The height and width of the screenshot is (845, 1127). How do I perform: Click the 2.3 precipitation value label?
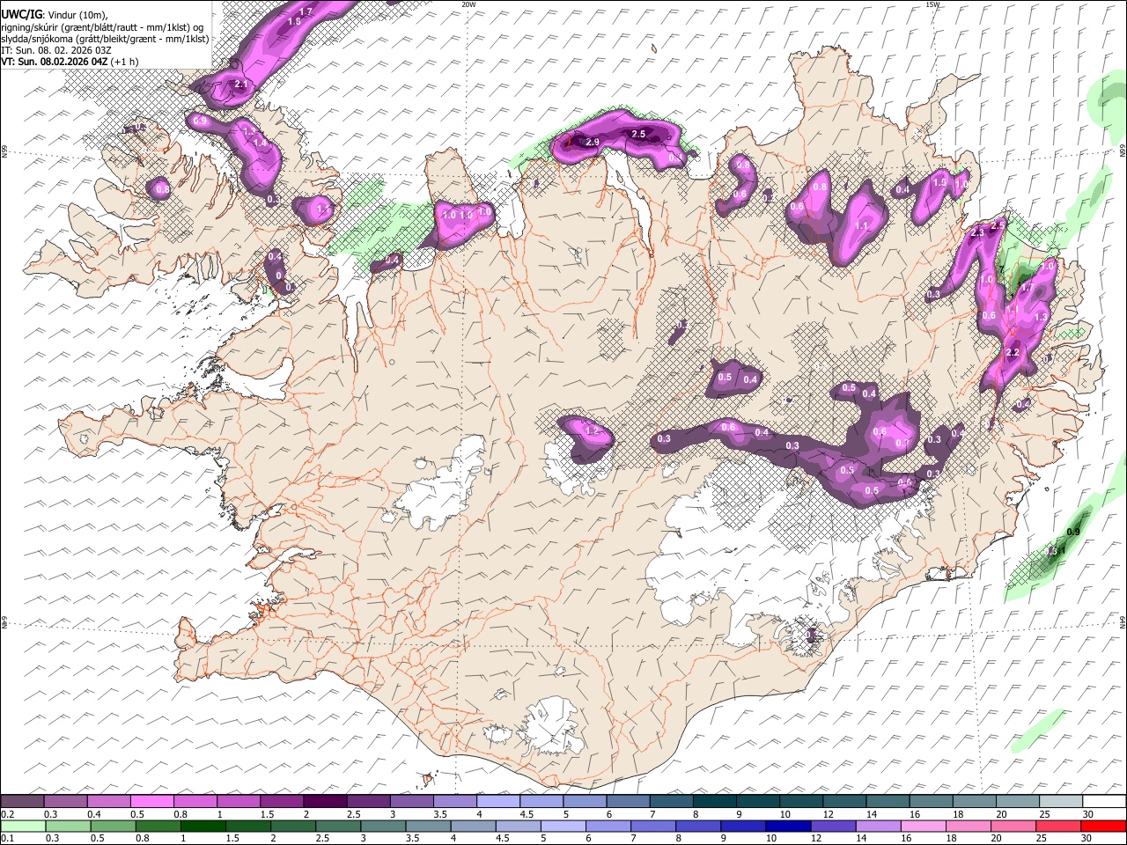[x=977, y=232]
